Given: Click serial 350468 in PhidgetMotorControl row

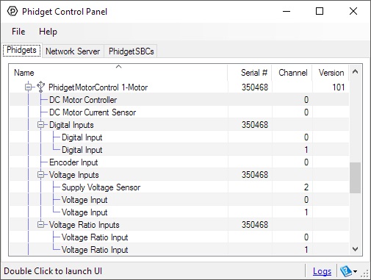Looking at the screenshot, I should 255,87.
